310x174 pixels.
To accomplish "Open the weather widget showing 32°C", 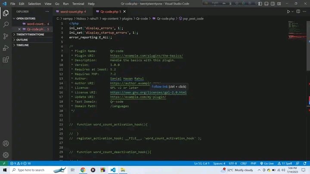I will [x=237, y=170].
